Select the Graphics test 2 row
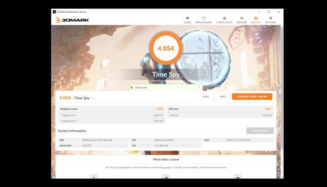327x187 pixels. click(x=112, y=121)
